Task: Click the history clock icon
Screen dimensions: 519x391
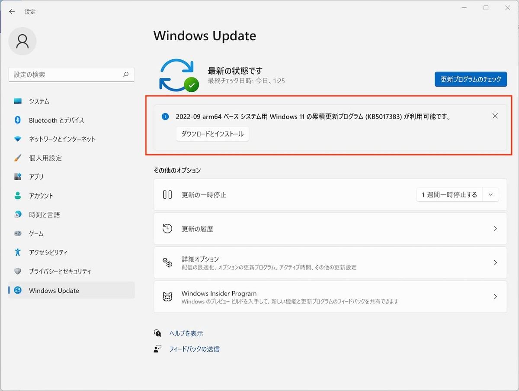Action: pos(167,229)
